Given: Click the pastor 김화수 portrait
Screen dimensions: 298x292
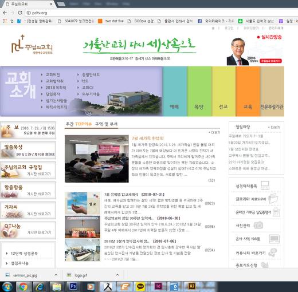Looking at the screenshot, I should tap(238, 52).
